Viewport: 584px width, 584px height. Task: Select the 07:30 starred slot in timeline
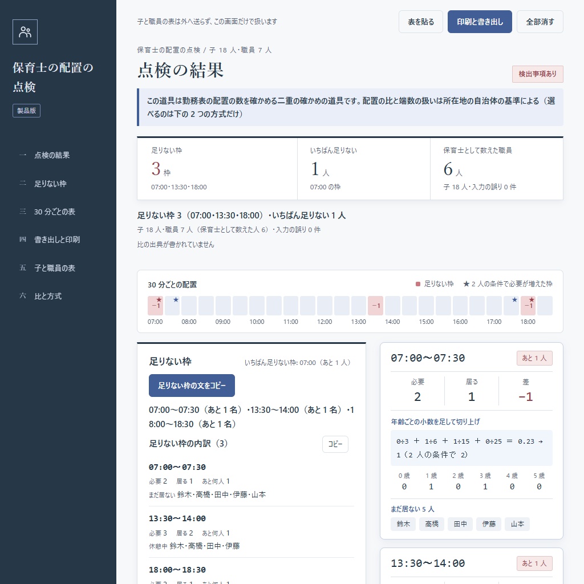[x=172, y=306]
